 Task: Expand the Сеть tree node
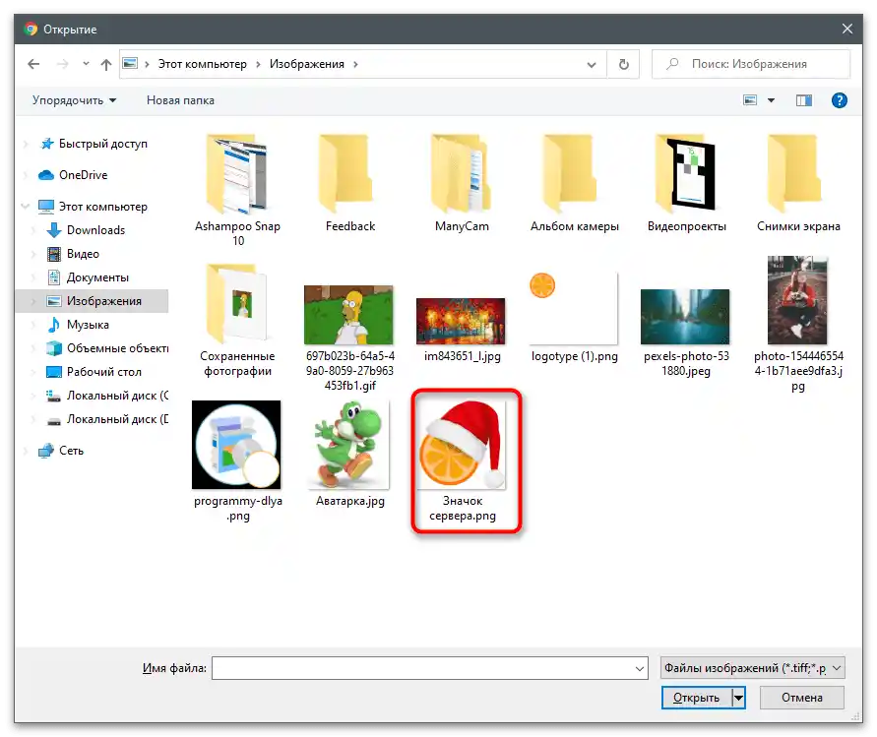pyautogui.click(x=26, y=451)
